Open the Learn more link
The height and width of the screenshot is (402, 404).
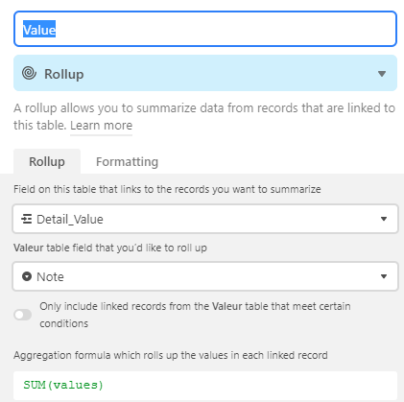pos(101,126)
